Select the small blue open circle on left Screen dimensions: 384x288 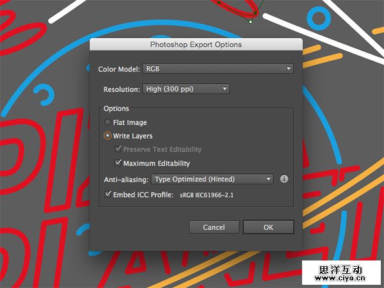click(45, 95)
